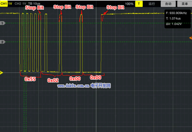Click the www.dzkfw.com.cn watermark link
The image size is (192, 132).
[73, 86]
